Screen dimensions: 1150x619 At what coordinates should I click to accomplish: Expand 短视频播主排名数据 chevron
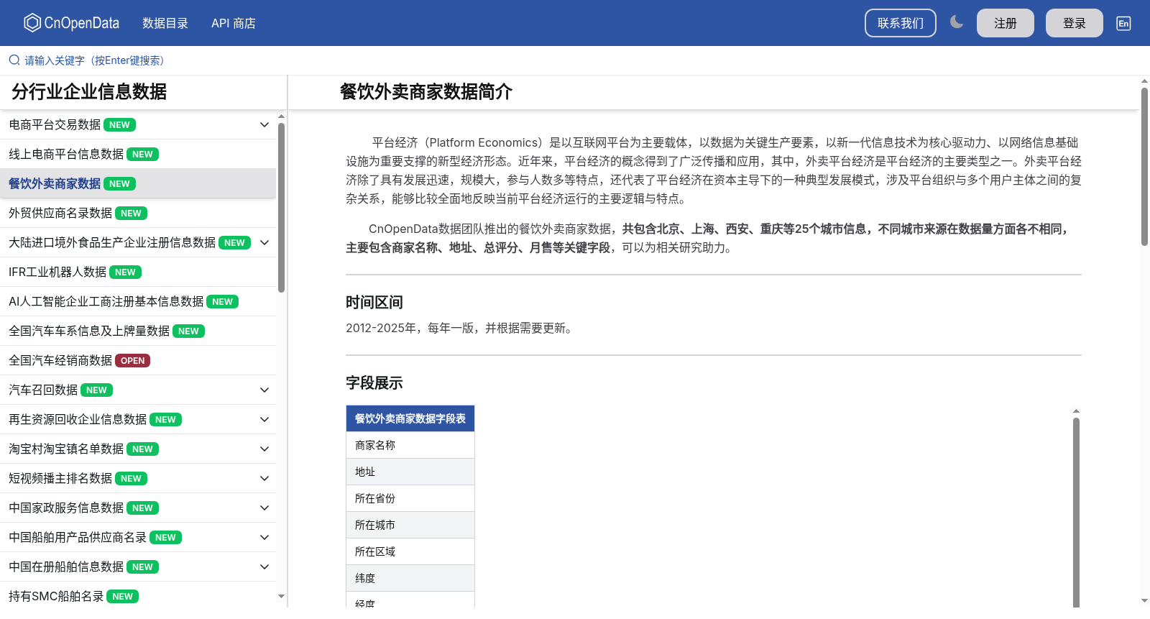[264, 479]
